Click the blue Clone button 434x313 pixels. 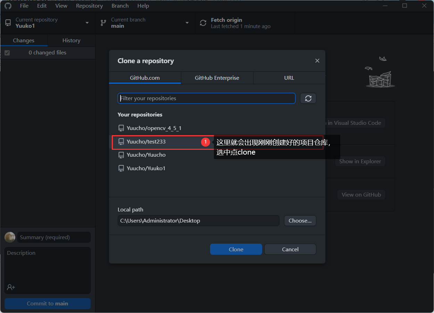coord(236,249)
